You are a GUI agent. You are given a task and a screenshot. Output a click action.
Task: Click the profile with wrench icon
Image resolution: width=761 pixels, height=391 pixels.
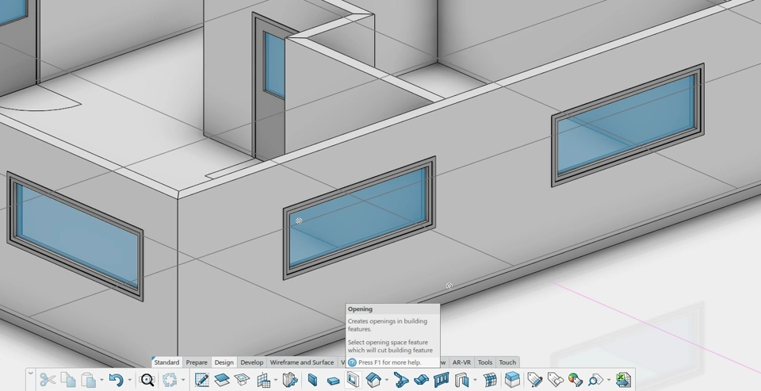click(x=290, y=379)
